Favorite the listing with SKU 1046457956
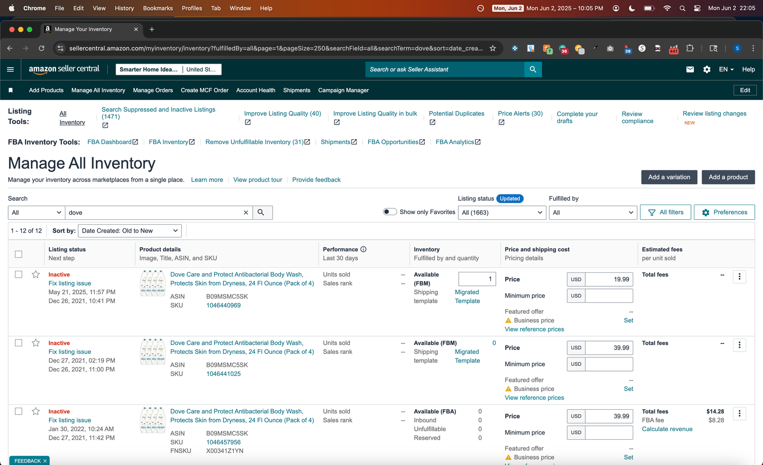Viewport: 763px width, 465px height. (x=36, y=412)
